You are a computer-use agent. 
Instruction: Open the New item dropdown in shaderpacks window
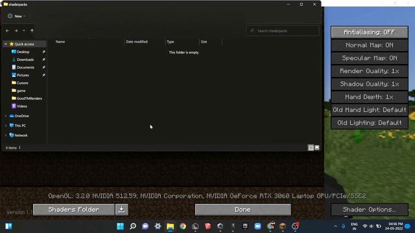[16, 16]
